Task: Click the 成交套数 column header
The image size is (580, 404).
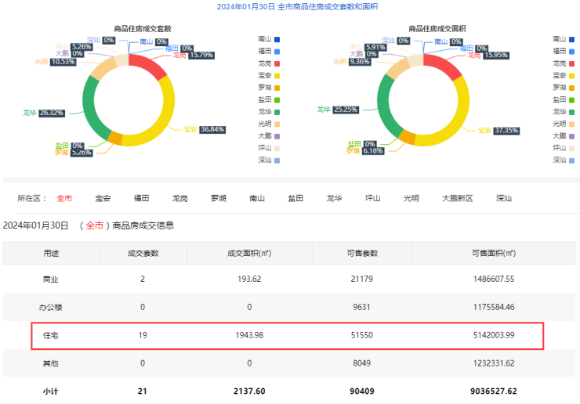Action: pyautogui.click(x=143, y=253)
